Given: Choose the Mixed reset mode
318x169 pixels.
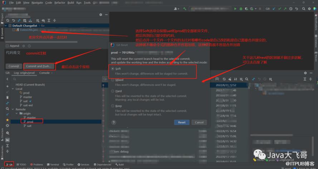Looking at the screenshot, I should [x=113, y=80].
